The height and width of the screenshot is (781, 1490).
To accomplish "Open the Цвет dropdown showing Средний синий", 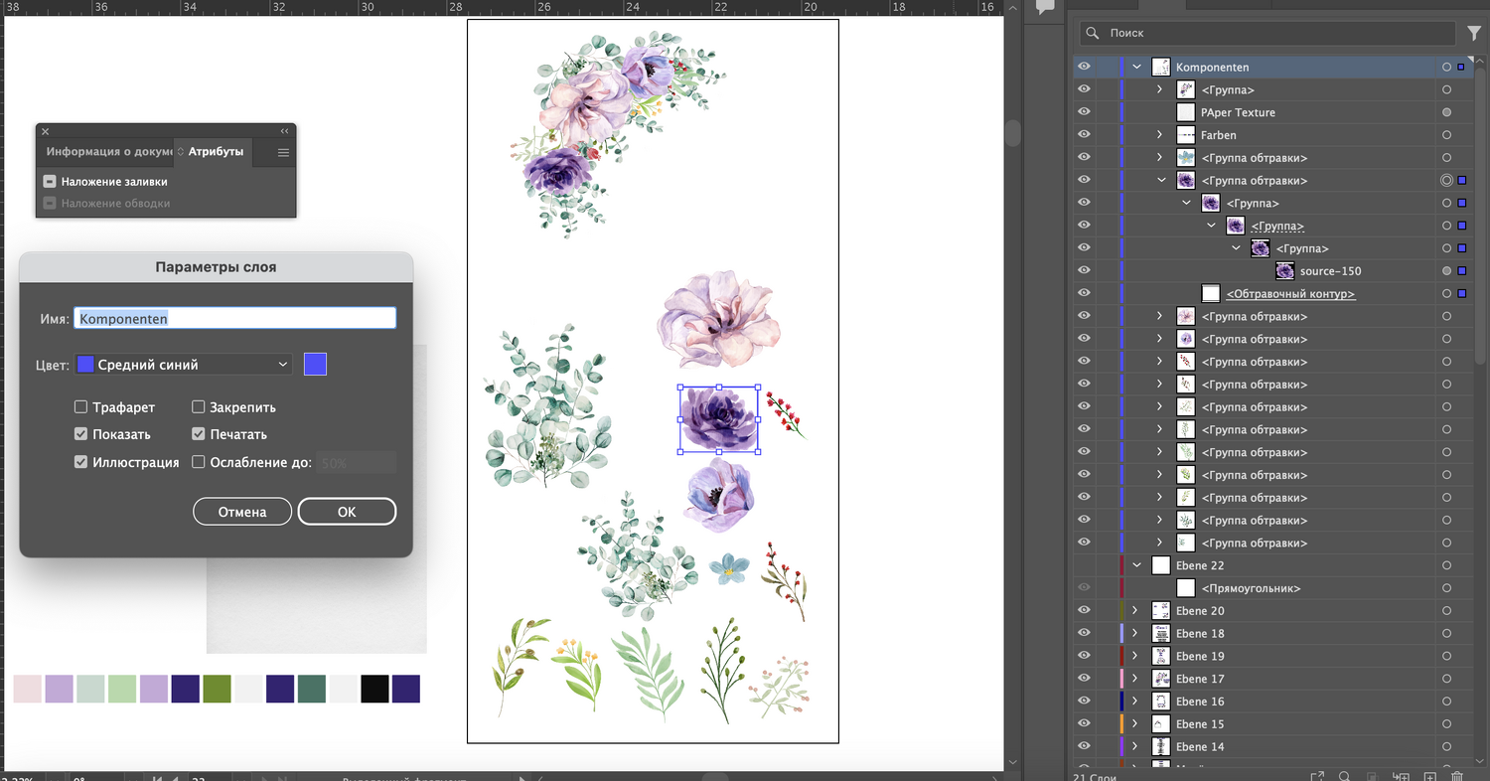I will click(x=184, y=365).
